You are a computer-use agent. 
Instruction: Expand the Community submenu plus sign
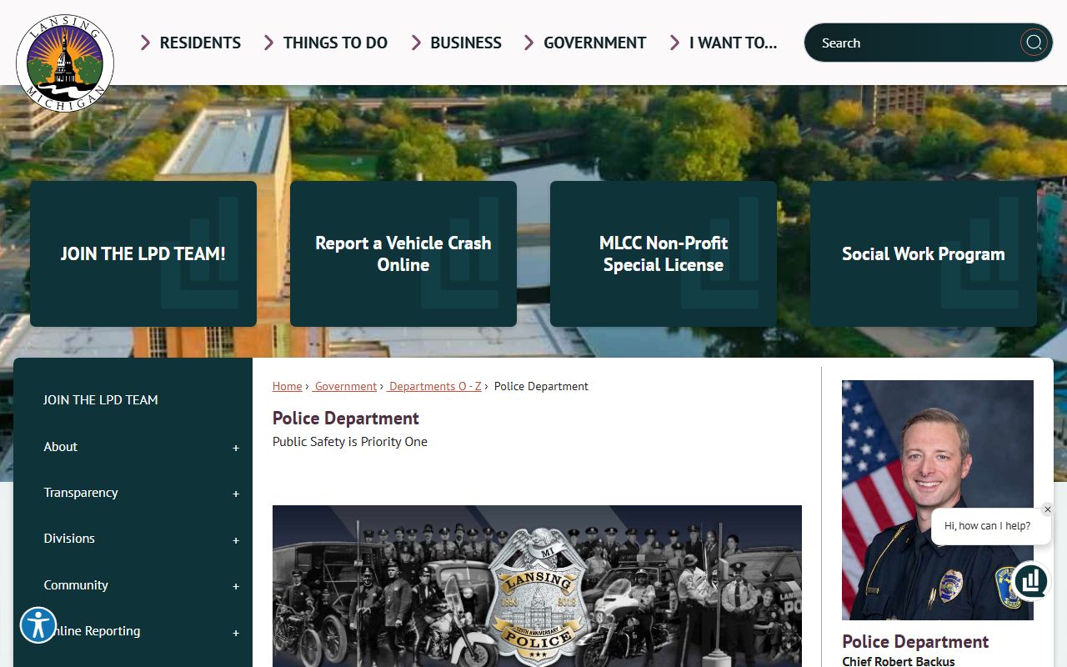(236, 586)
